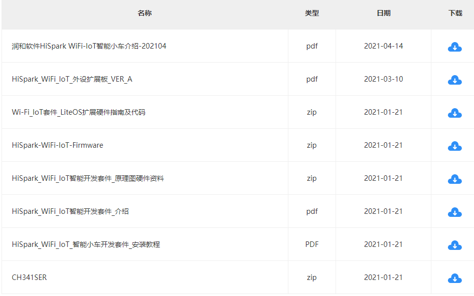Select the HiSpark_WiFi_IoT_外设扩展板_VER_A file name

click(x=72, y=79)
